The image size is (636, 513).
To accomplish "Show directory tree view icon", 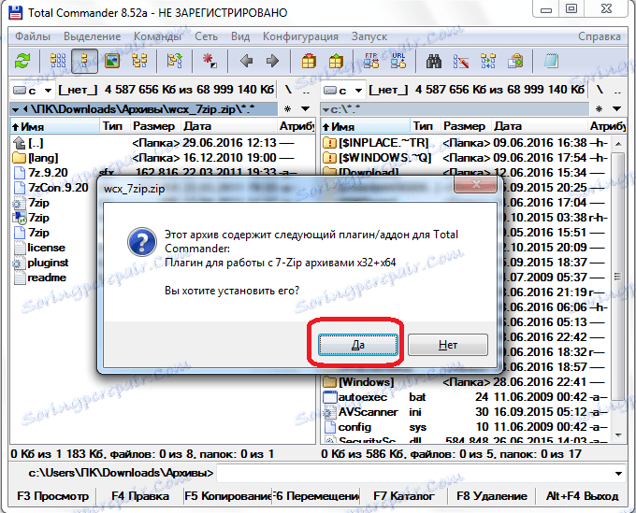I will tap(139, 61).
